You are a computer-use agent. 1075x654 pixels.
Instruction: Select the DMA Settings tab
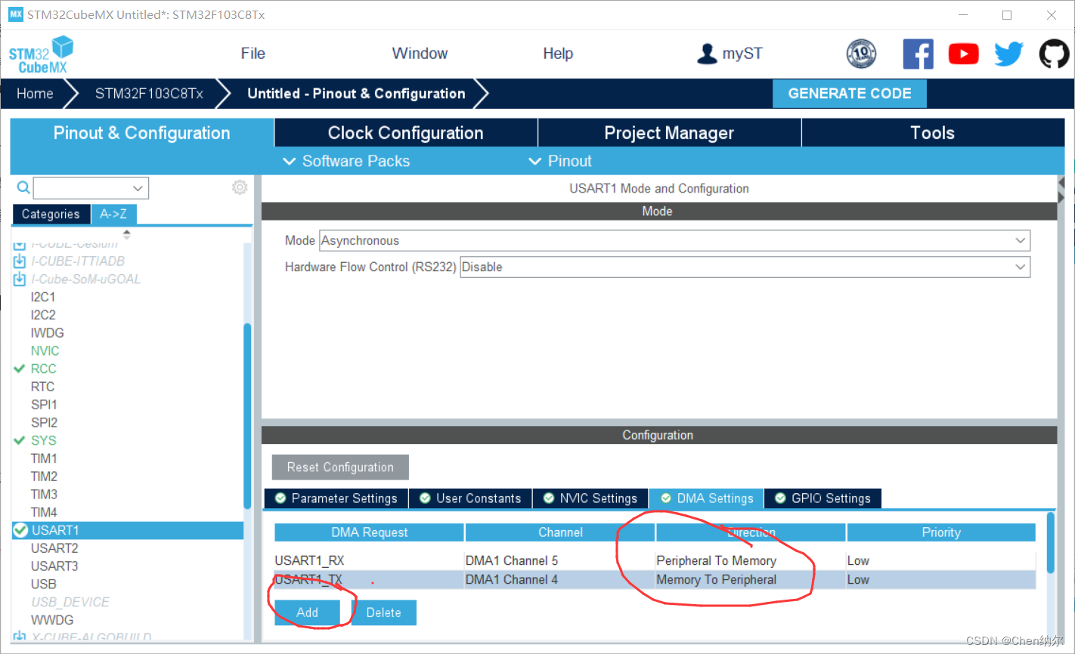click(707, 498)
